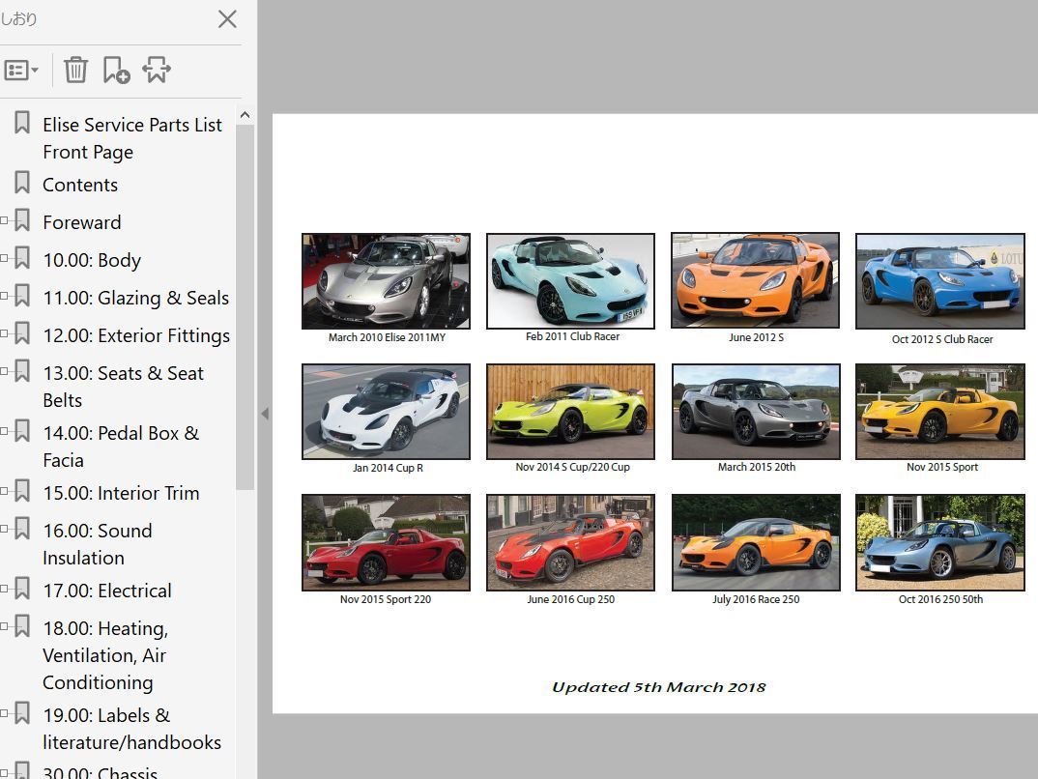Close the bookmarks panel
The height and width of the screenshot is (779, 1038).
coord(227,19)
